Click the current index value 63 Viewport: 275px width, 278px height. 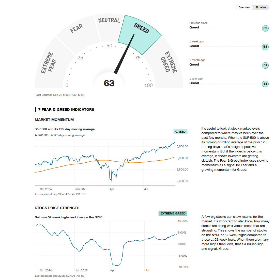point(109,83)
